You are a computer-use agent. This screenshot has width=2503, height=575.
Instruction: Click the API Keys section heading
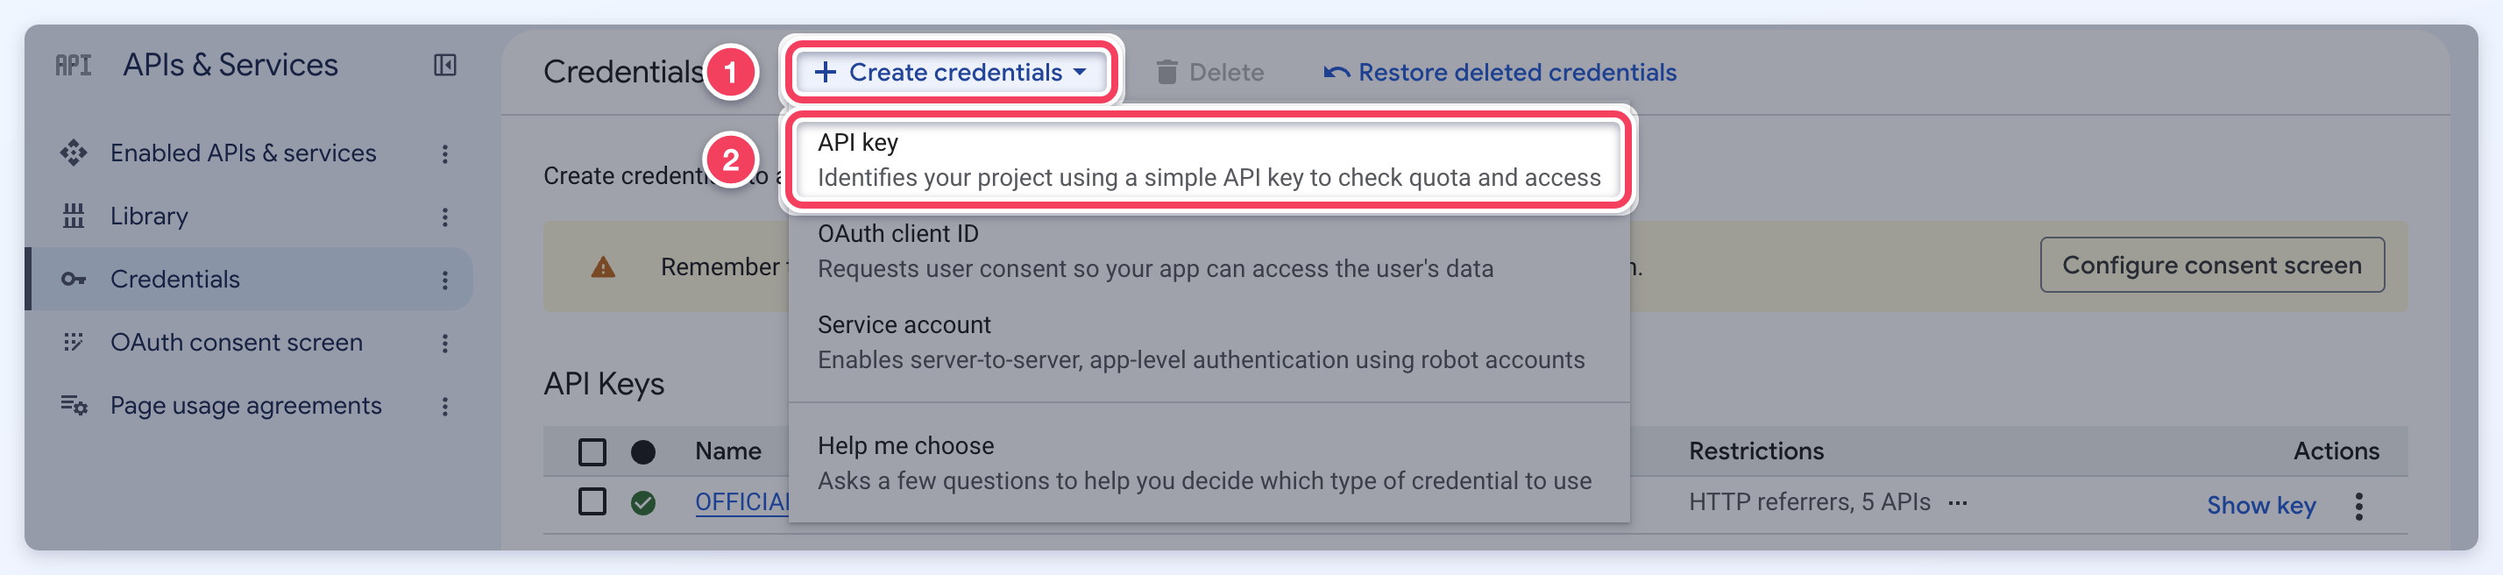tap(603, 384)
